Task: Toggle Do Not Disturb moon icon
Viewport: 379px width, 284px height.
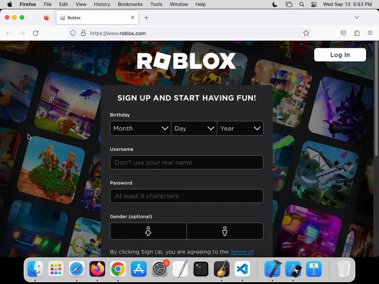Action: click(x=275, y=4)
